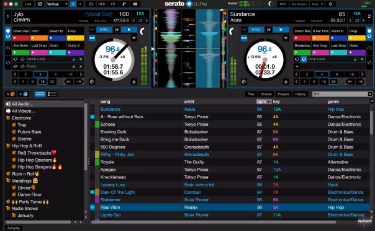The width and height of the screenshot is (375, 231).
Task: Toggle Intro Loop on deck 2
Action: point(304,59)
